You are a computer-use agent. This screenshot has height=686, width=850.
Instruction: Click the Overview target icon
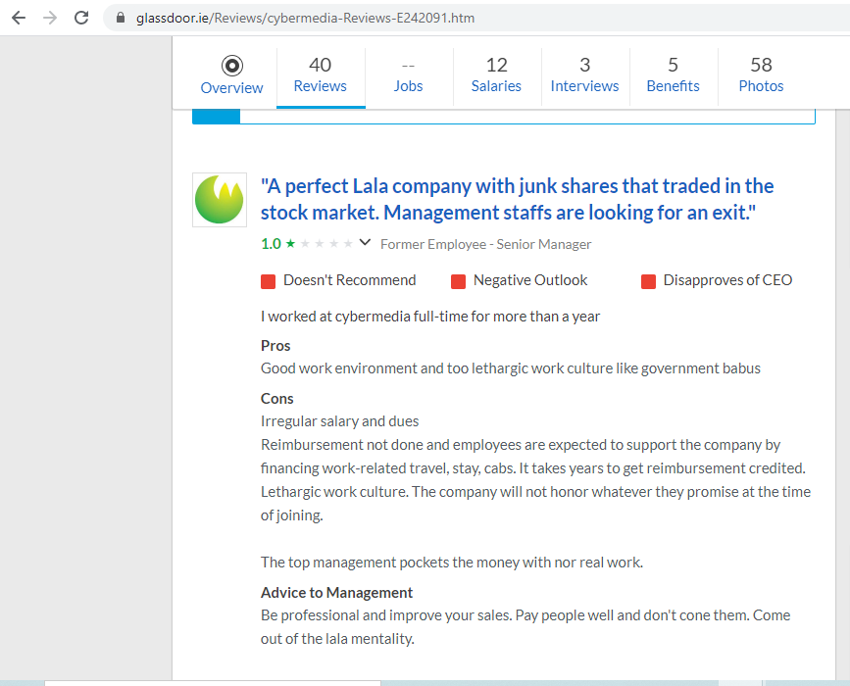(x=232, y=66)
